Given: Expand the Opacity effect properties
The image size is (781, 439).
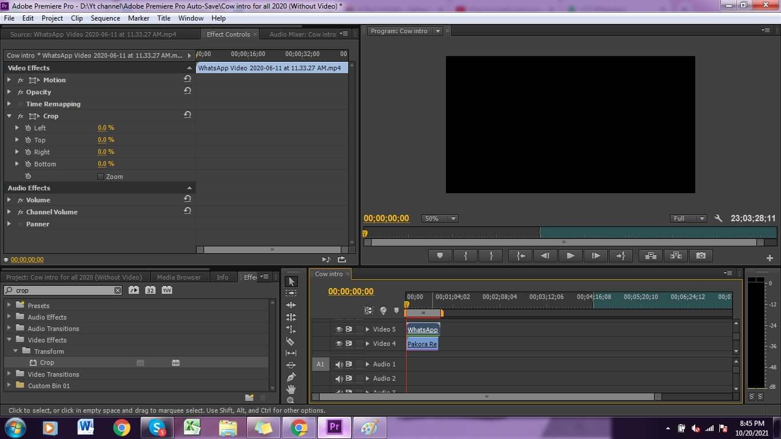Looking at the screenshot, I should pos(9,91).
